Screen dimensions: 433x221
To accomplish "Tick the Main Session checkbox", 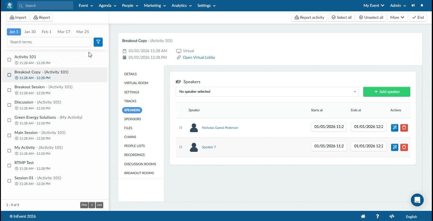I will pyautogui.click(x=9, y=135).
